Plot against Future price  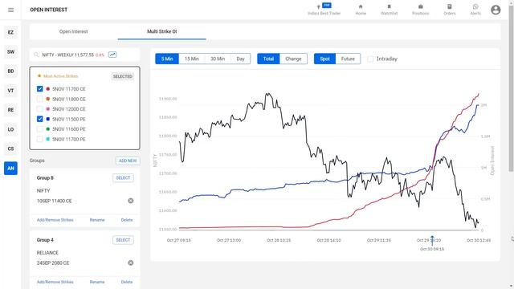click(x=348, y=59)
